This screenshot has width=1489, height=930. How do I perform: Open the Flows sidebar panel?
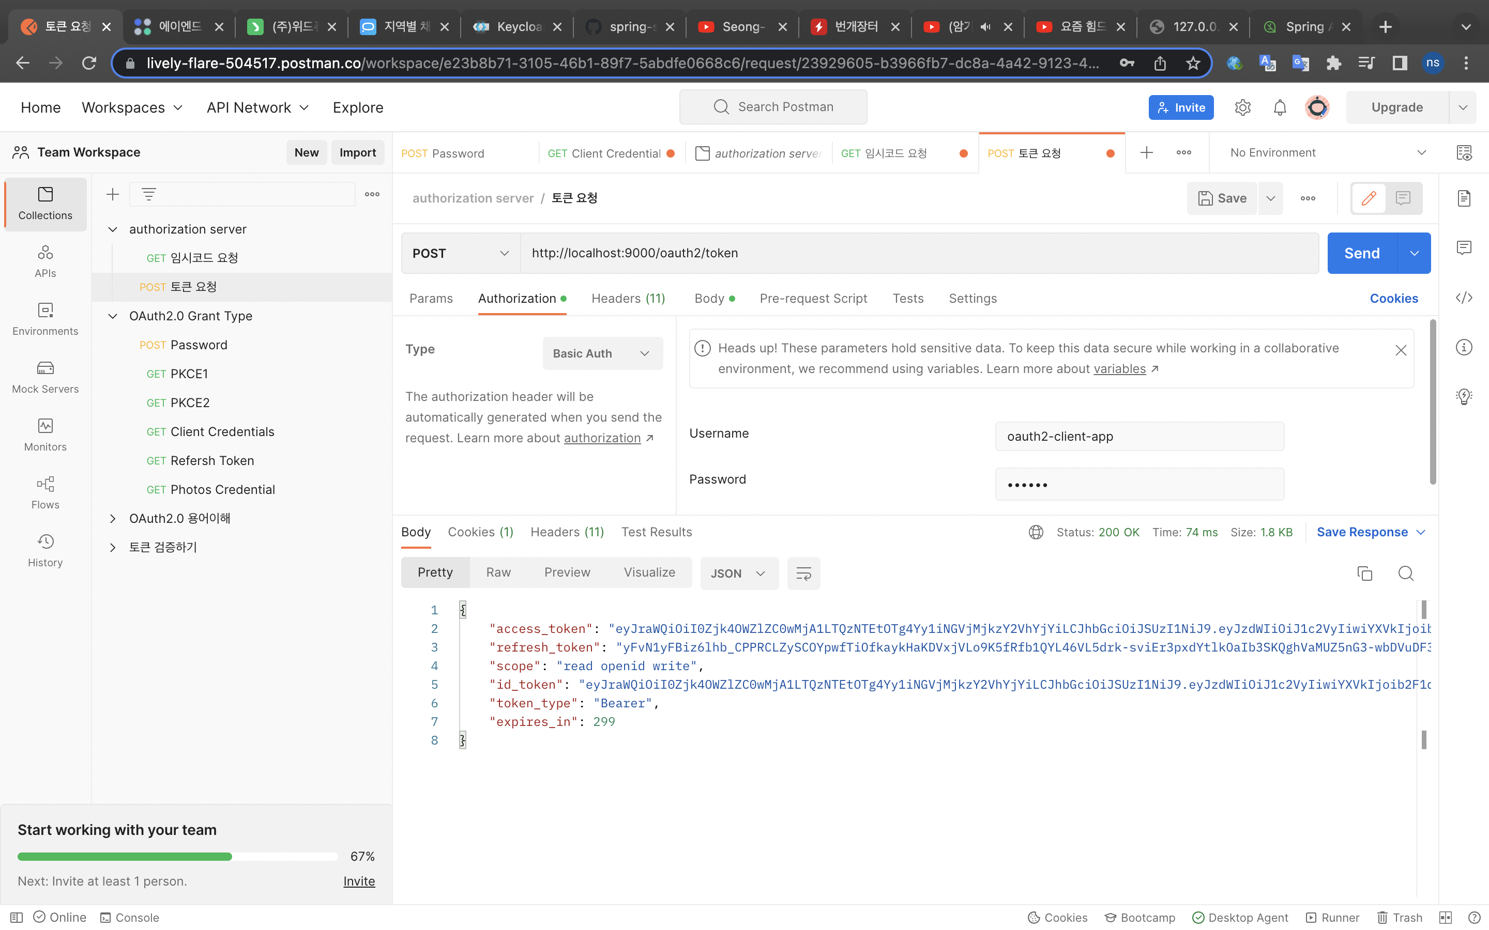point(45,493)
